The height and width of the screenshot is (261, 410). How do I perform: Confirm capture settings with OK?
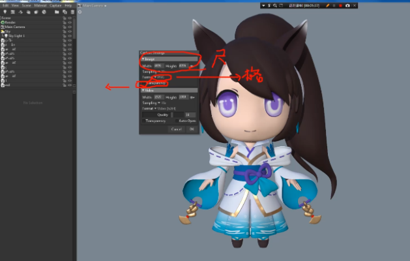click(192, 129)
